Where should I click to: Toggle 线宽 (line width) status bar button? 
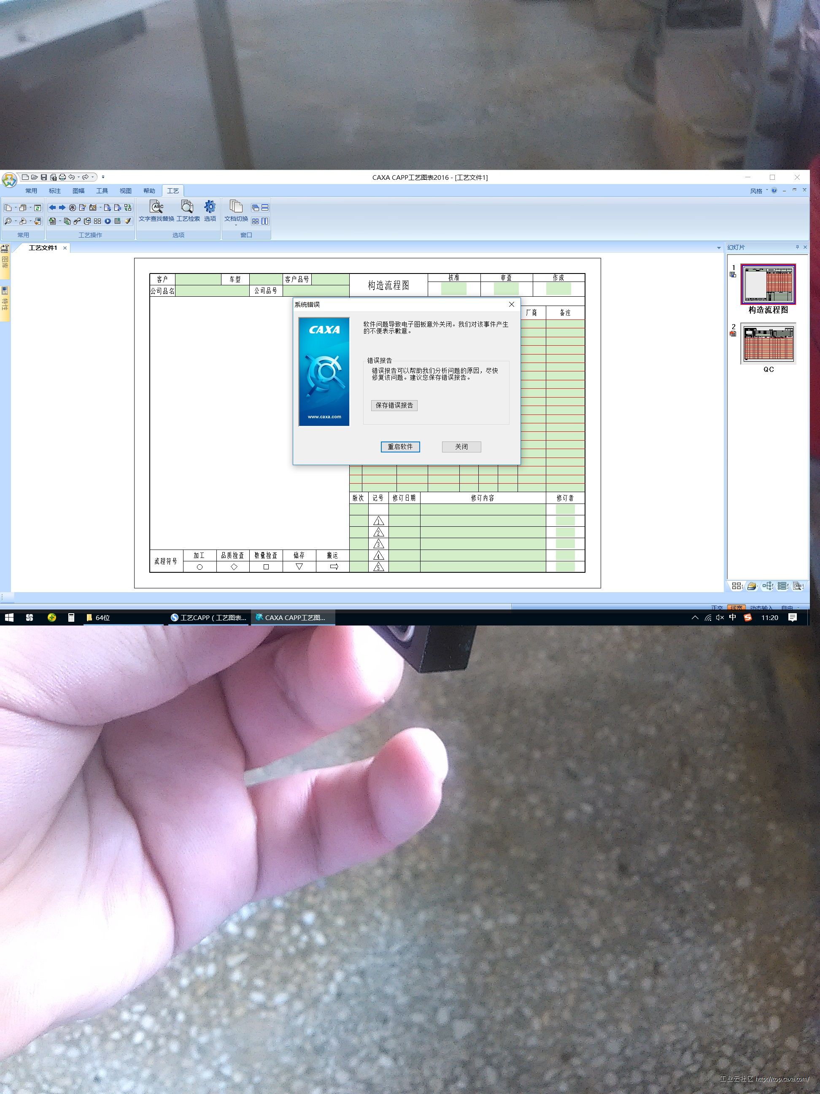tap(736, 608)
